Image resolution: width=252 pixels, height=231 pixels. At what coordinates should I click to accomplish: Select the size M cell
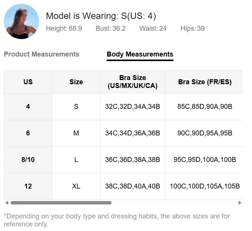76,133
